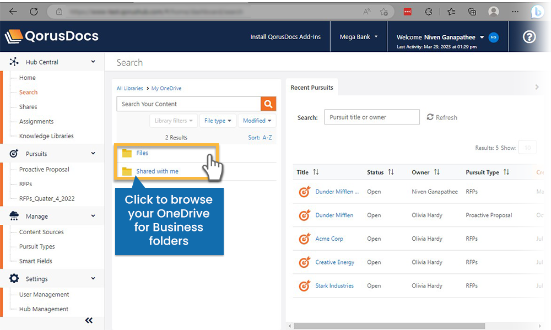The image size is (551, 330).
Task: Open the browser favorites star list icon
Action: click(x=452, y=12)
